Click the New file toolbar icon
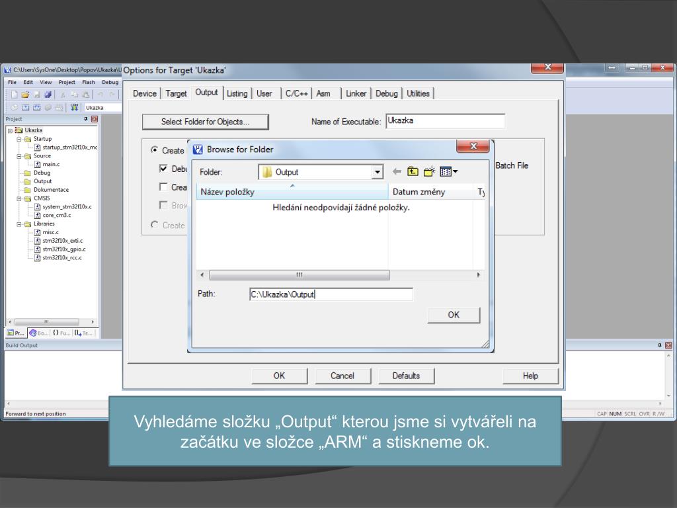 [x=15, y=95]
